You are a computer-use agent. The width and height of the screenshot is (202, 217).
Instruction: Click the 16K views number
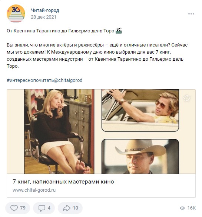coord(191,208)
